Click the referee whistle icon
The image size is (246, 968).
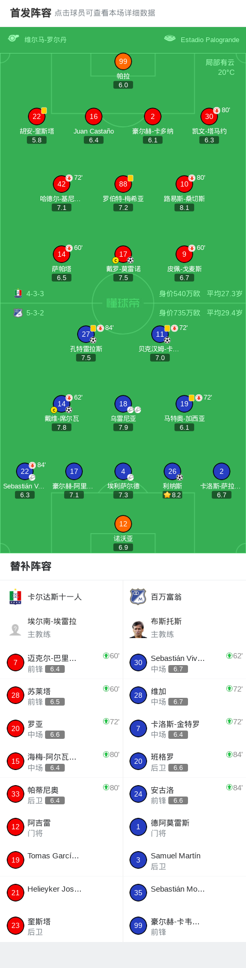13,38
